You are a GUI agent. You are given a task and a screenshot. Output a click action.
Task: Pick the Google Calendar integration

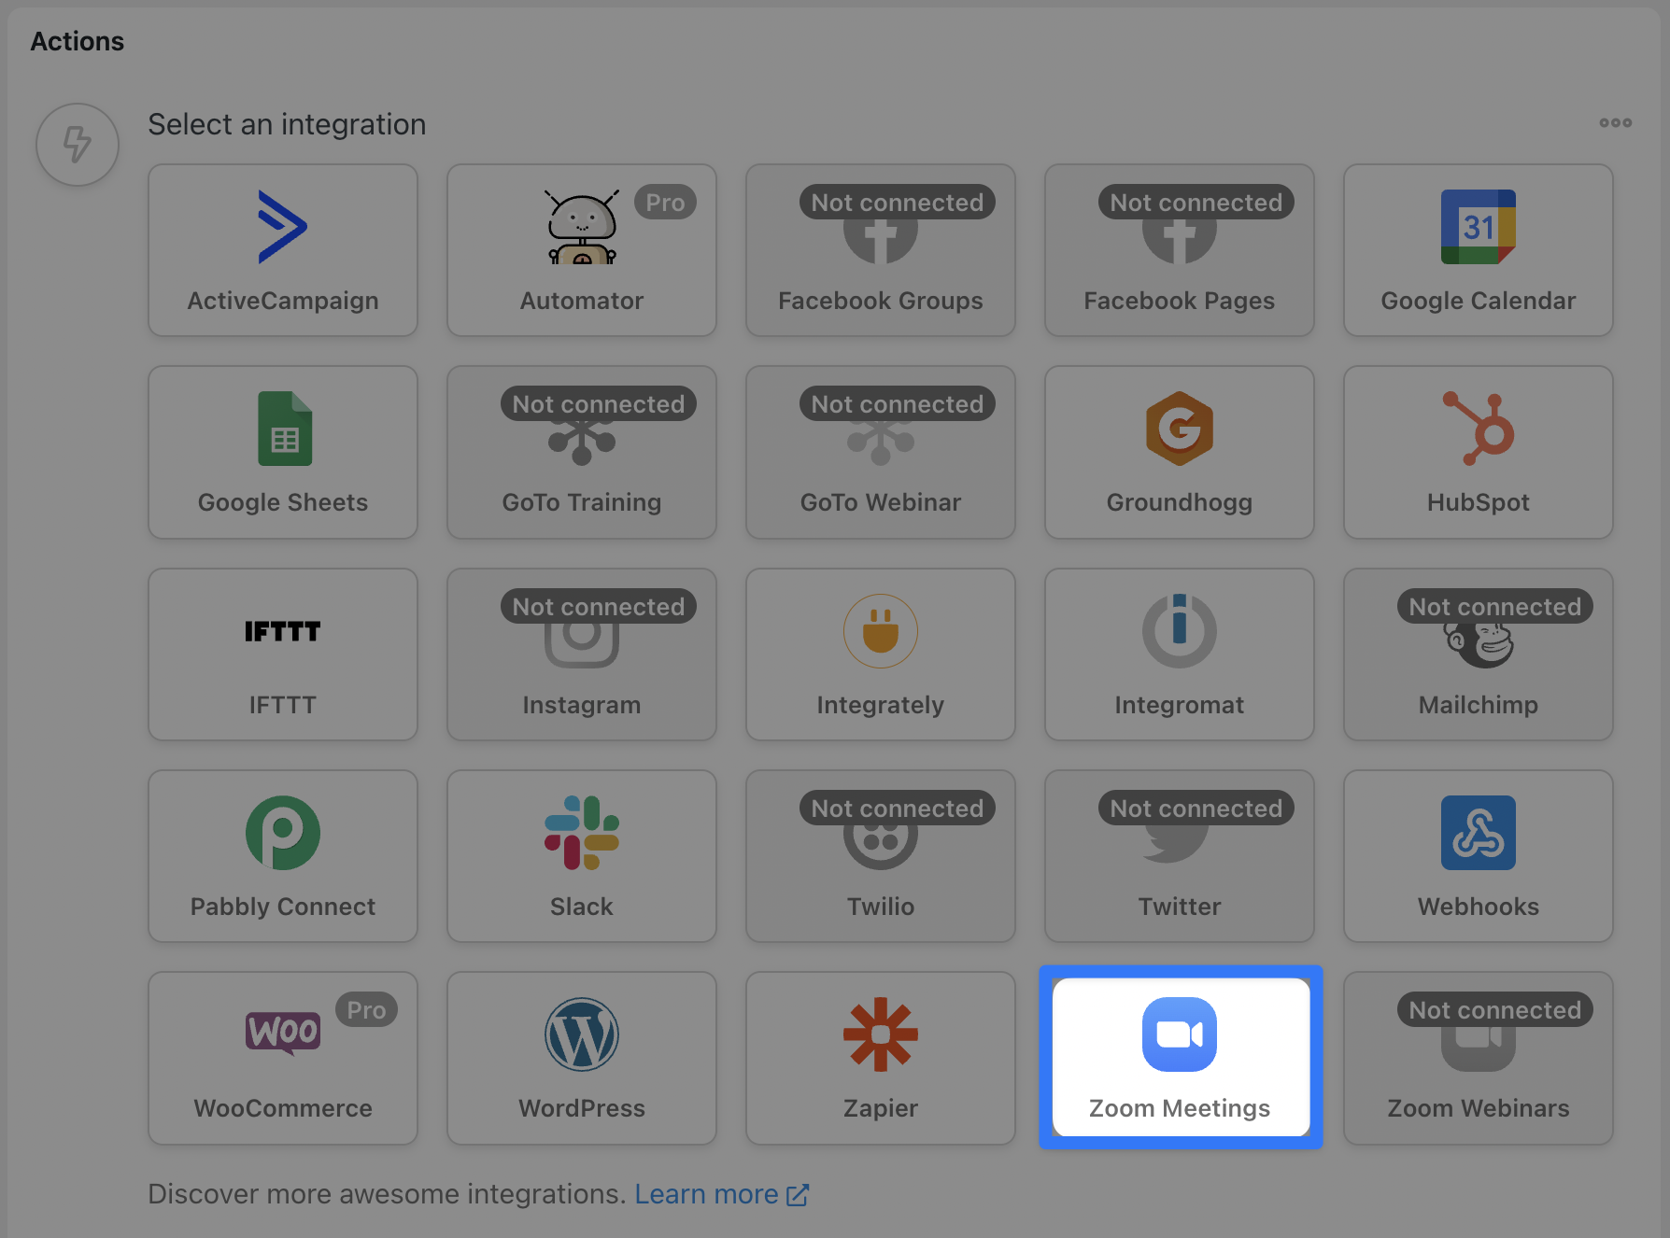(x=1479, y=250)
